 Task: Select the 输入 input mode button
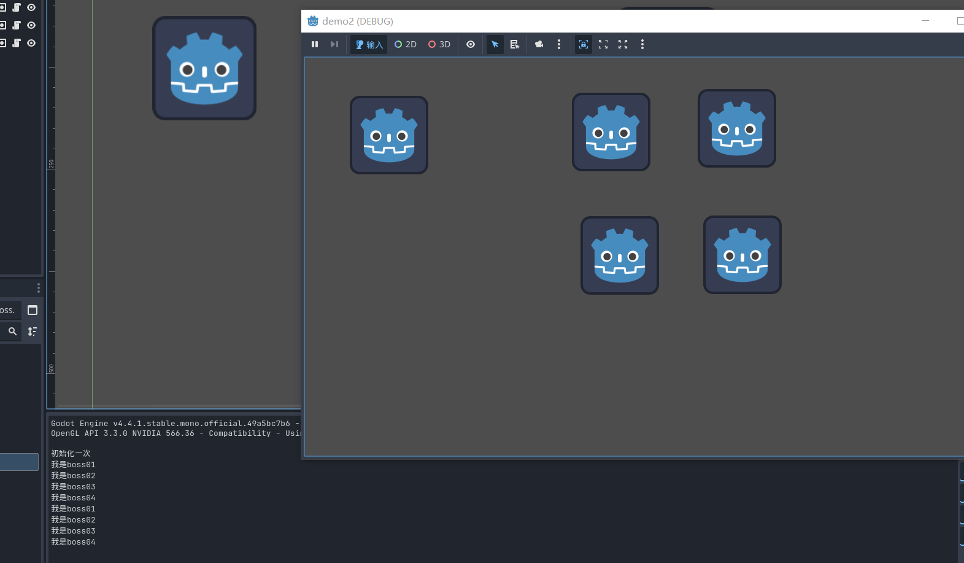point(369,44)
